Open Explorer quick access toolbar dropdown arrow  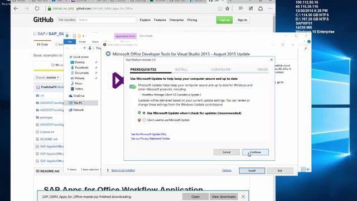pos(83,36)
